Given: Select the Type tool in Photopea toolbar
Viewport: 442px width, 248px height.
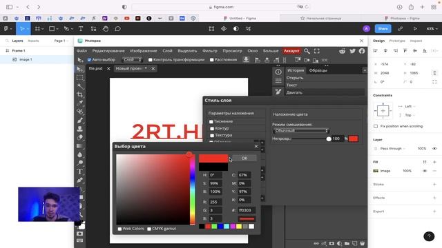Looking at the screenshot, I should [80, 172].
